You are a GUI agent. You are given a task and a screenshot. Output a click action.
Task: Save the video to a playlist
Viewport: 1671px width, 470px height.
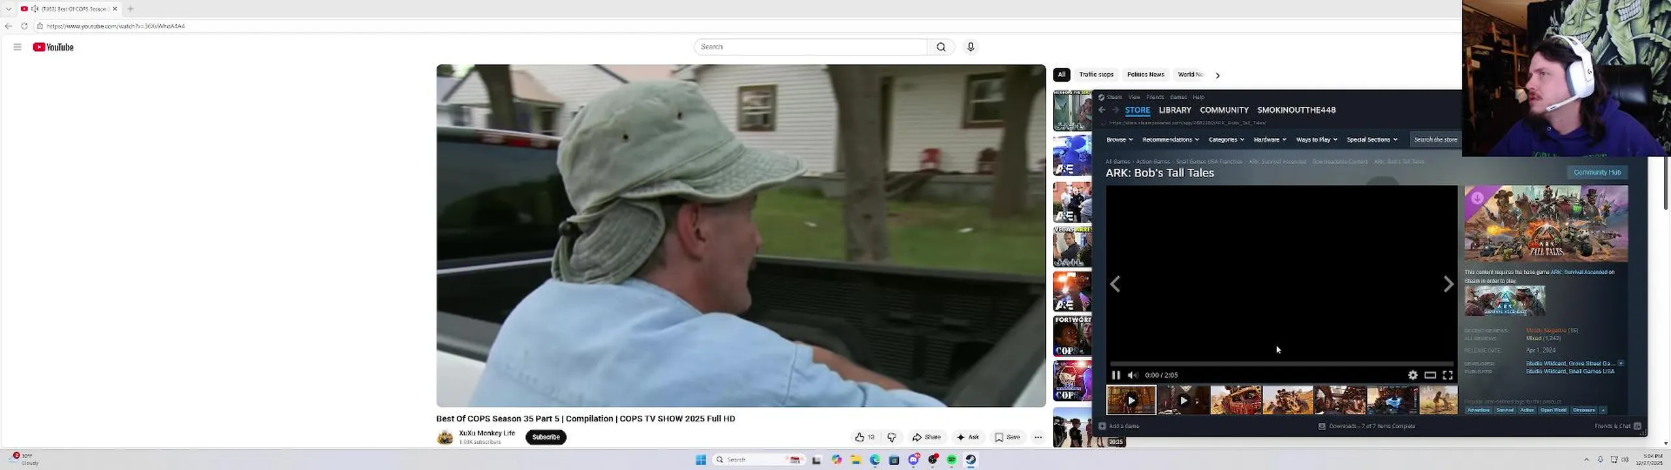[x=1007, y=437]
